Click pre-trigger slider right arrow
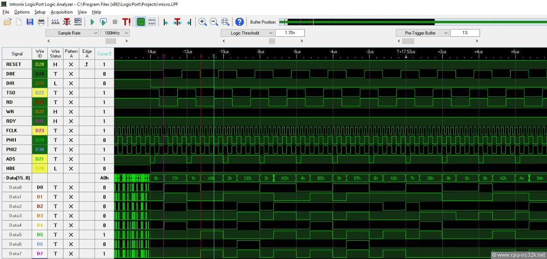The width and height of the screenshot is (547, 259). [477, 41]
